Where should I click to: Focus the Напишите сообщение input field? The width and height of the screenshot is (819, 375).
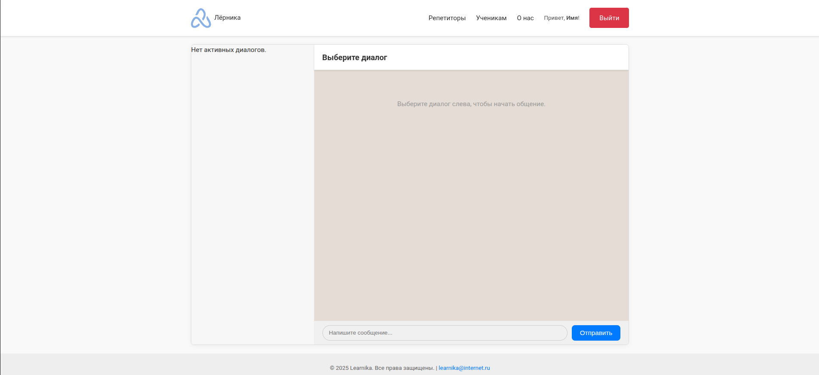tap(445, 333)
